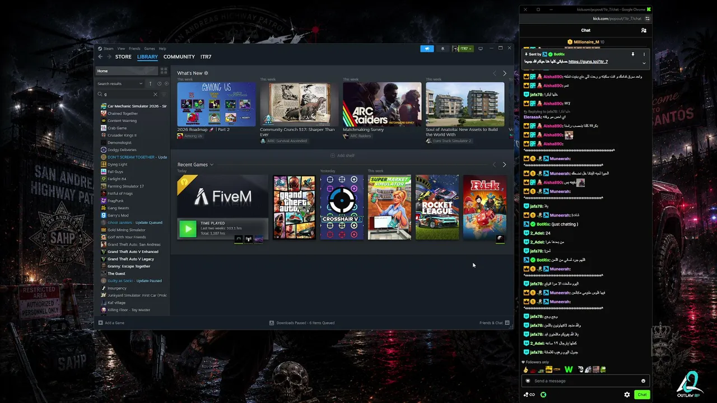Select Gold Mining Simulator entry
Screen dimensions: 717x403
126,230
